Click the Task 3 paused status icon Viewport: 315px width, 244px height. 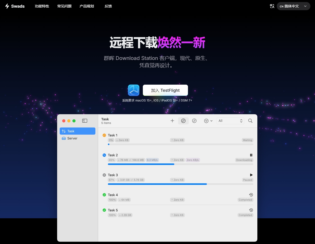[x=104, y=175]
